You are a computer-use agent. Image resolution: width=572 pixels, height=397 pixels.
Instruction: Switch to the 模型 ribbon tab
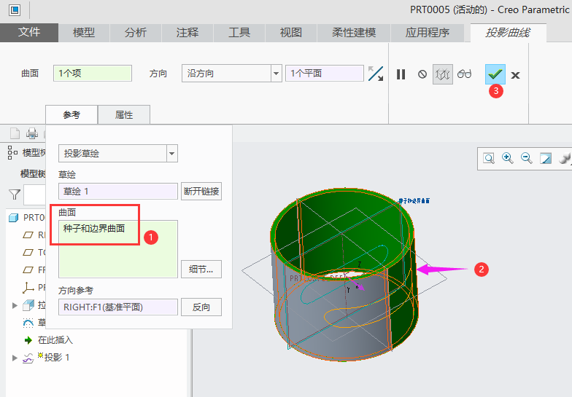[84, 32]
